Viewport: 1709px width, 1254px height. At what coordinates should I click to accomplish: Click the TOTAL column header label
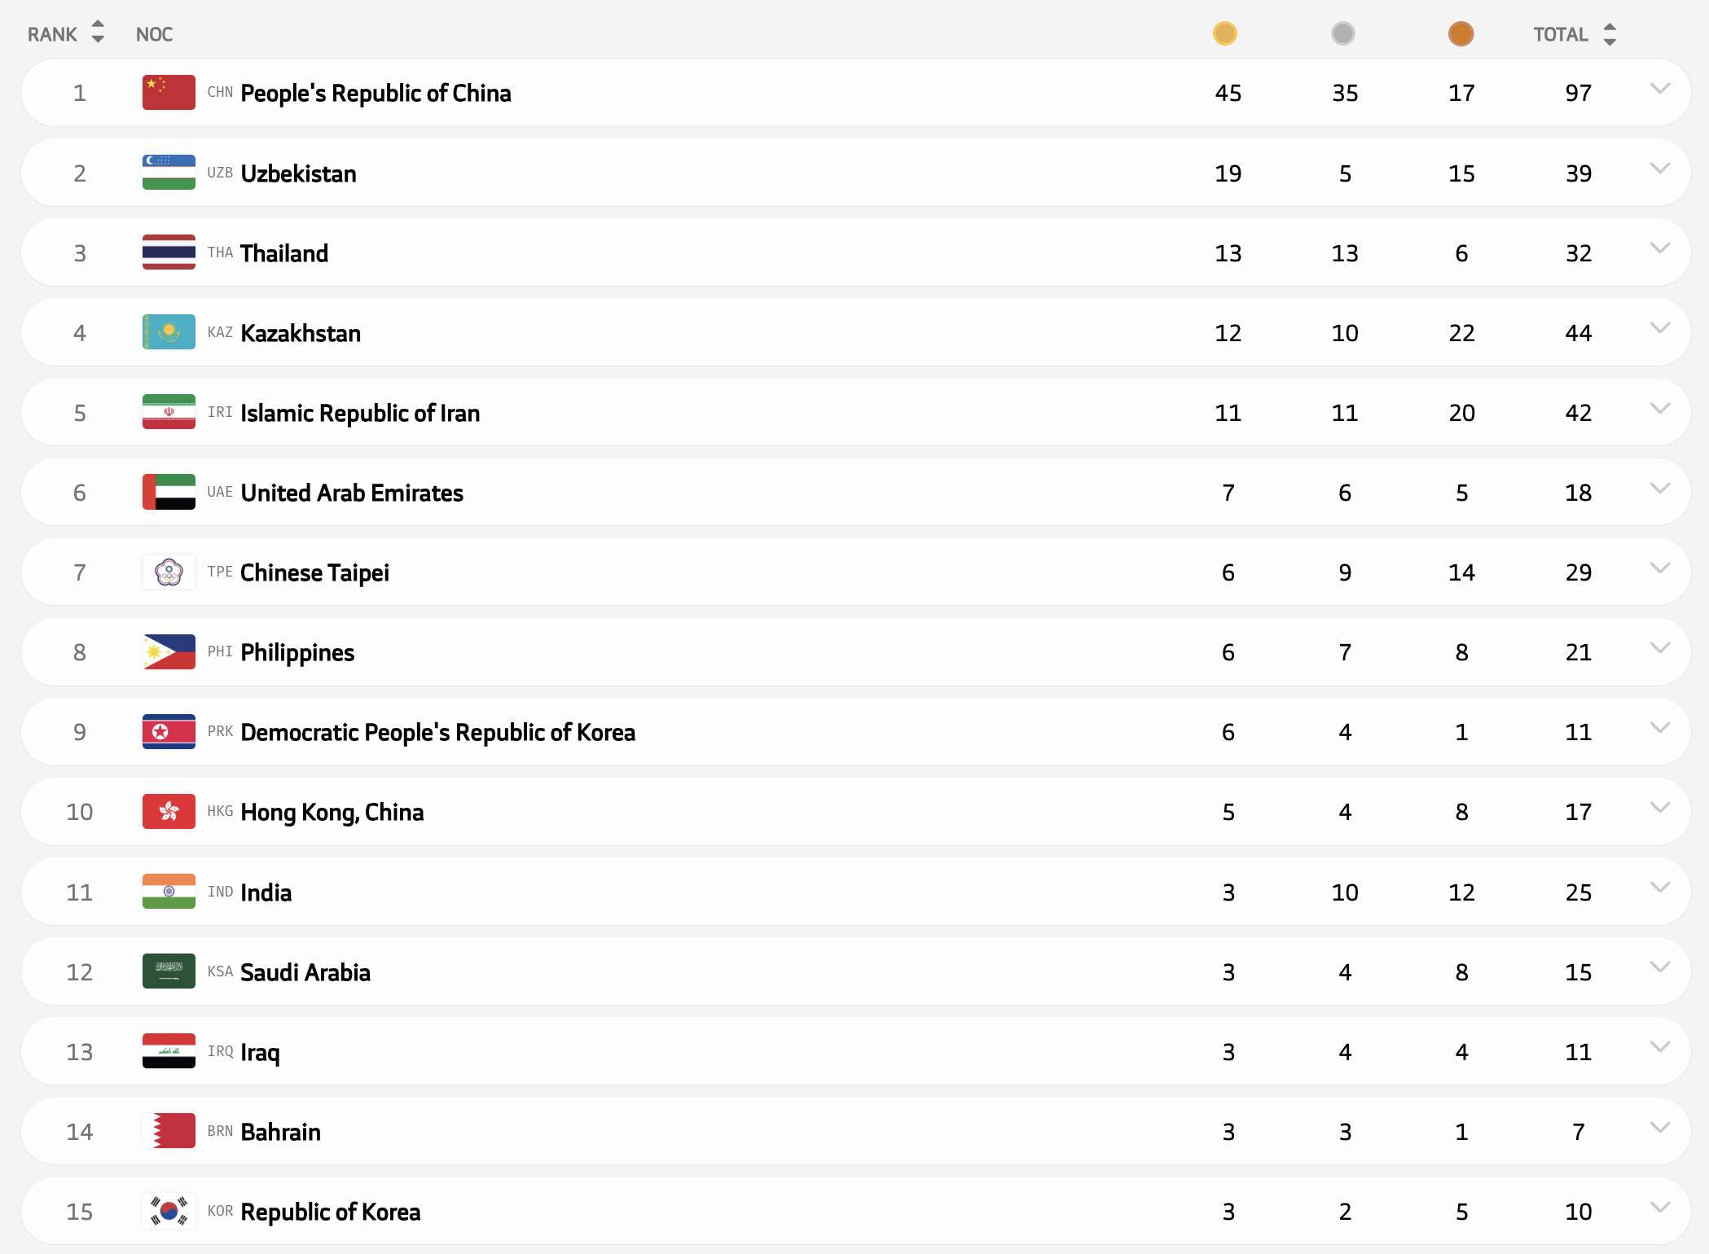pos(1560,34)
